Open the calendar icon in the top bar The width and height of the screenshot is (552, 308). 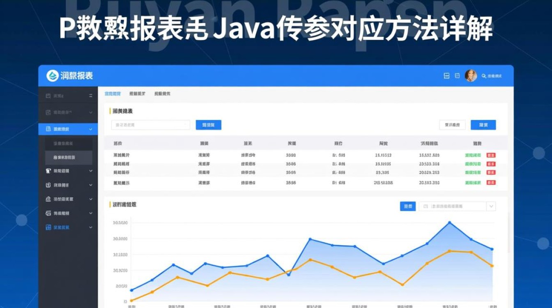[457, 76]
